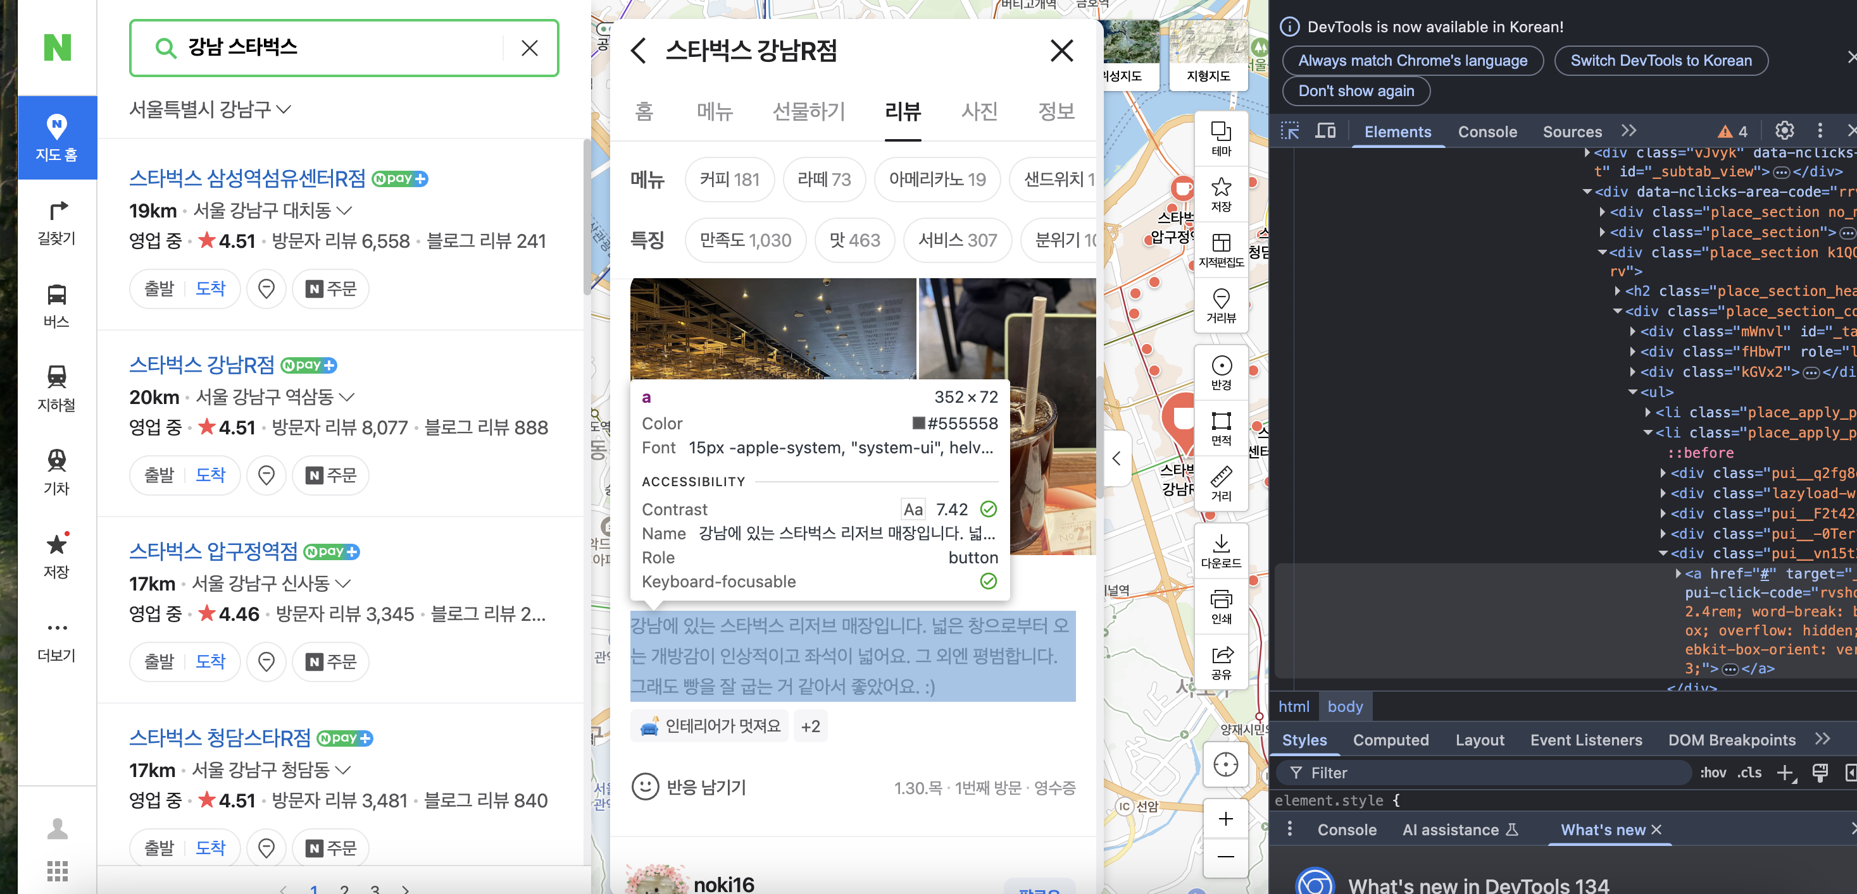
Task: Open DevTools settings gear
Action: [1784, 130]
